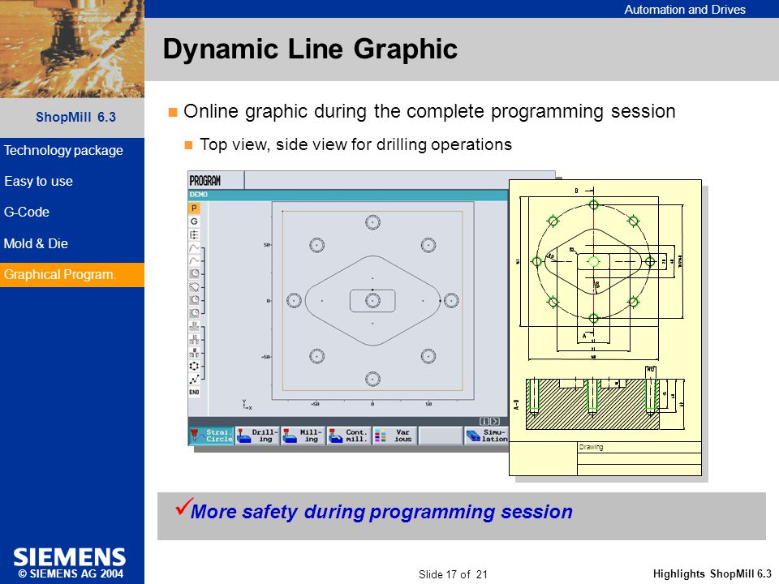Click the ShopMill 6.3 label

click(75, 117)
